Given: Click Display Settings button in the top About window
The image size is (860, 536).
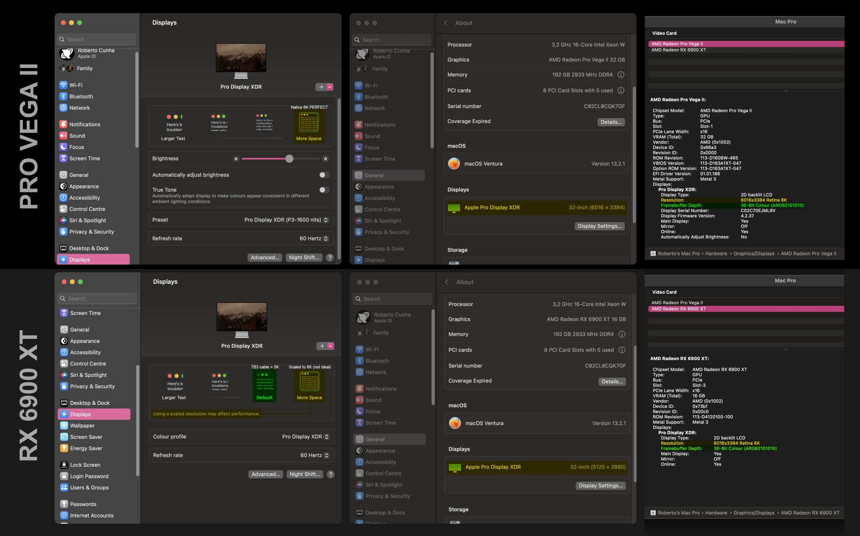Looking at the screenshot, I should click(x=599, y=226).
